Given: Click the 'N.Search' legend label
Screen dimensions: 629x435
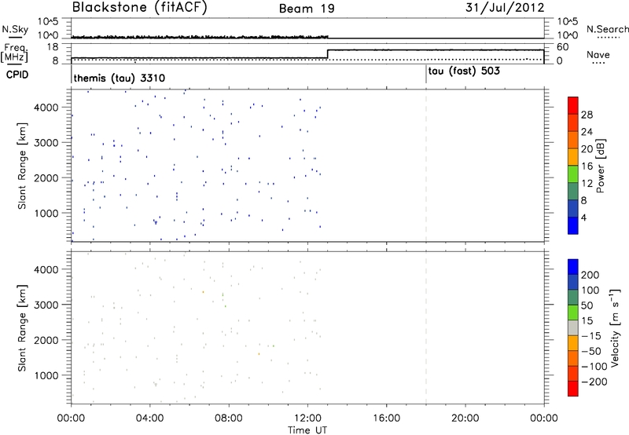Looking at the screenshot, I should tap(607, 29).
